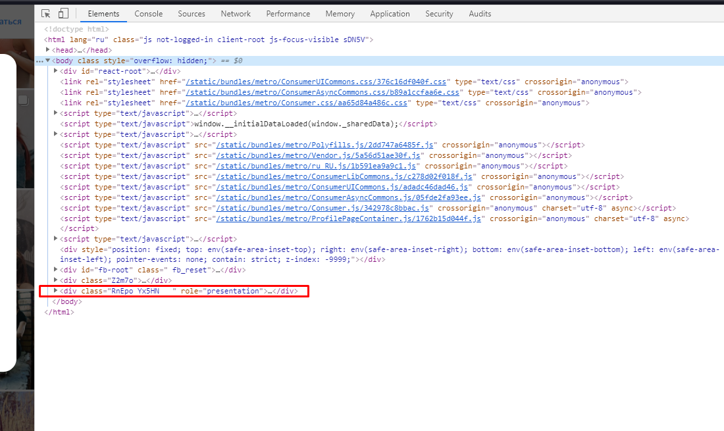This screenshot has height=431, width=724.
Task: Open the ConsumerAsyncCommons.js script link
Action: coord(349,197)
